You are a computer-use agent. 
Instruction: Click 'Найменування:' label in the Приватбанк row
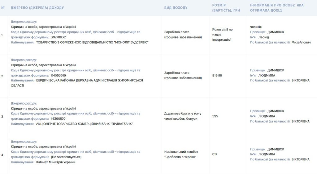coord(22,124)
